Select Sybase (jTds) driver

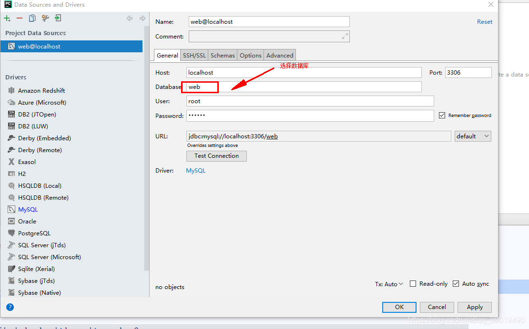(x=36, y=281)
